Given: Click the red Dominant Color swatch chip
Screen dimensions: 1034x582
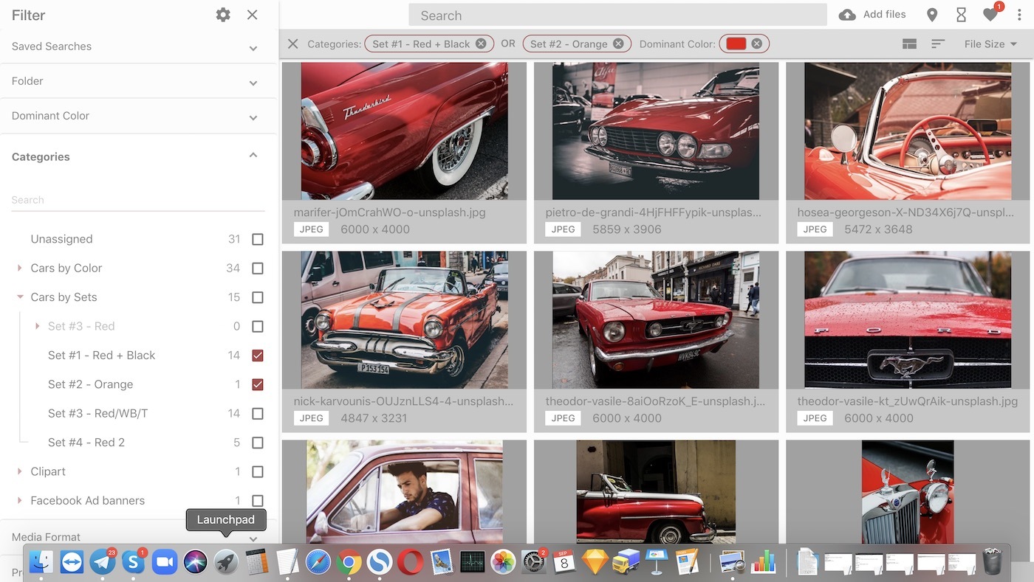Looking at the screenshot, I should pos(736,44).
